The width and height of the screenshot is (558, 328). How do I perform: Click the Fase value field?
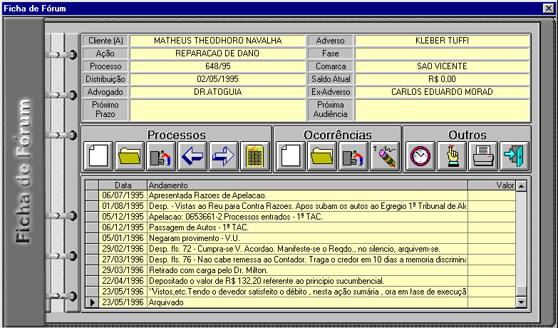tap(443, 53)
